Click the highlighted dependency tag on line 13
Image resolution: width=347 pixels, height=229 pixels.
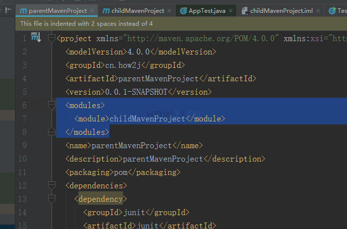[101, 199]
